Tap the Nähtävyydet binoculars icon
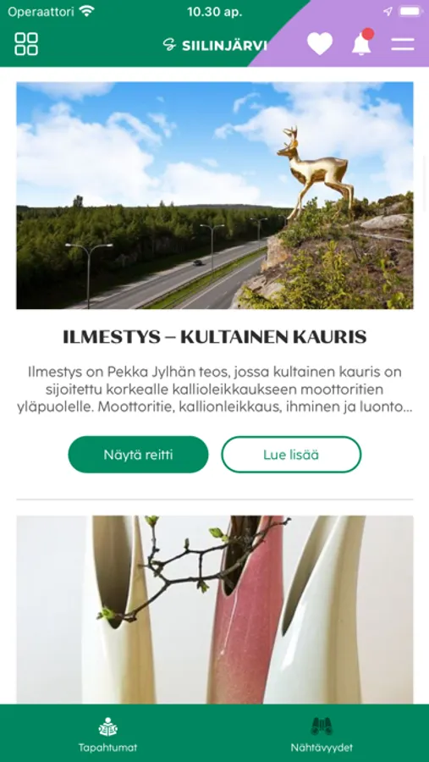This screenshot has height=762, width=429. pos(322,727)
